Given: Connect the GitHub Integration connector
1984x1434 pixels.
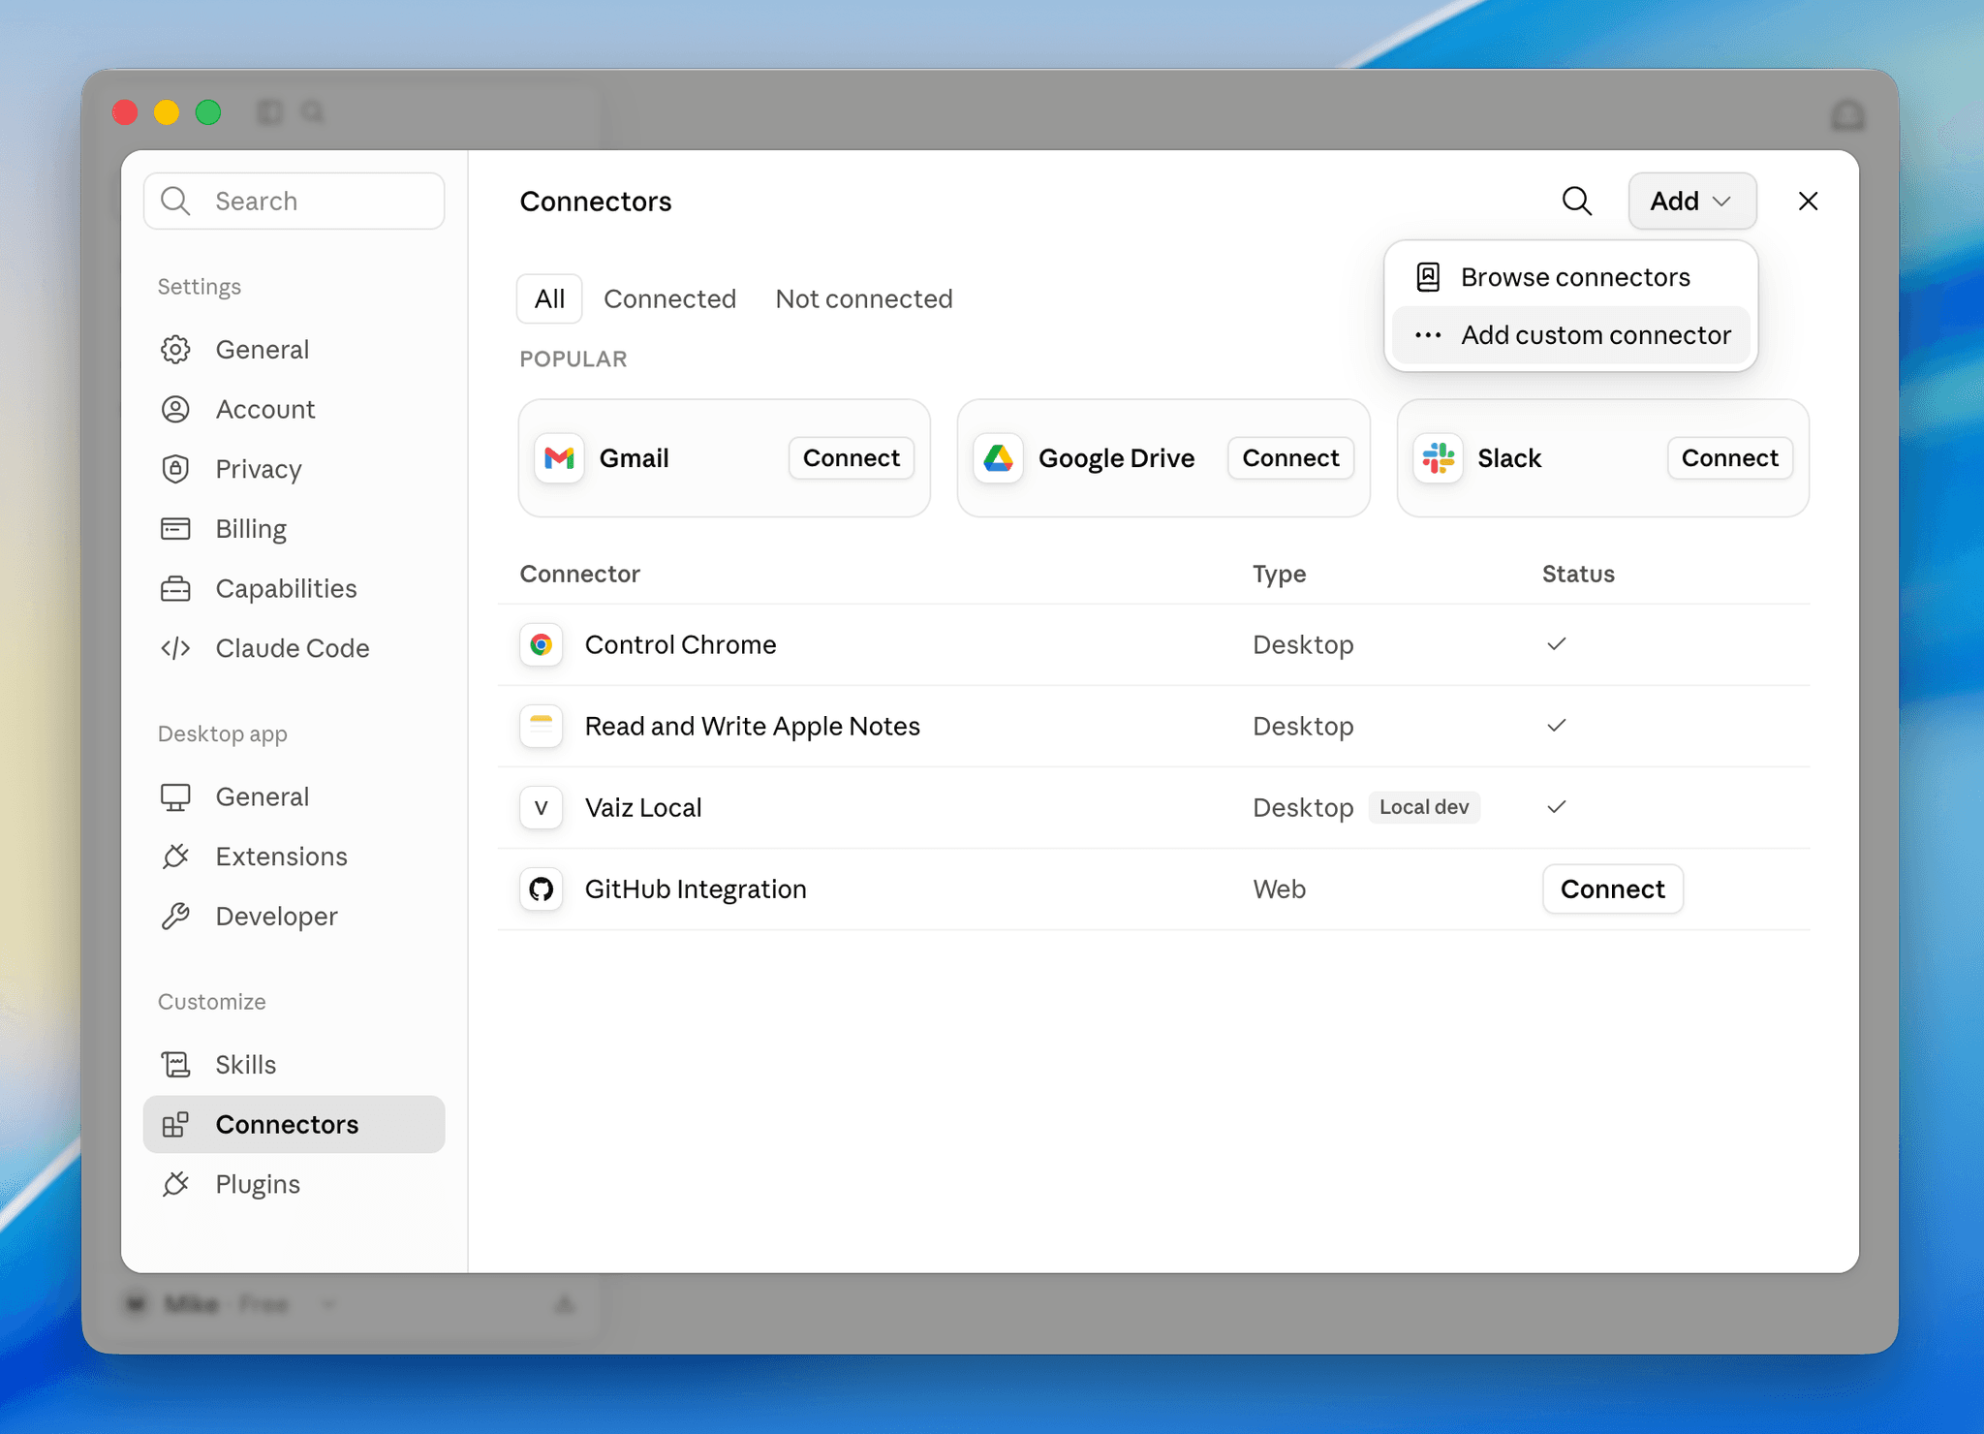Looking at the screenshot, I should pyautogui.click(x=1612, y=889).
